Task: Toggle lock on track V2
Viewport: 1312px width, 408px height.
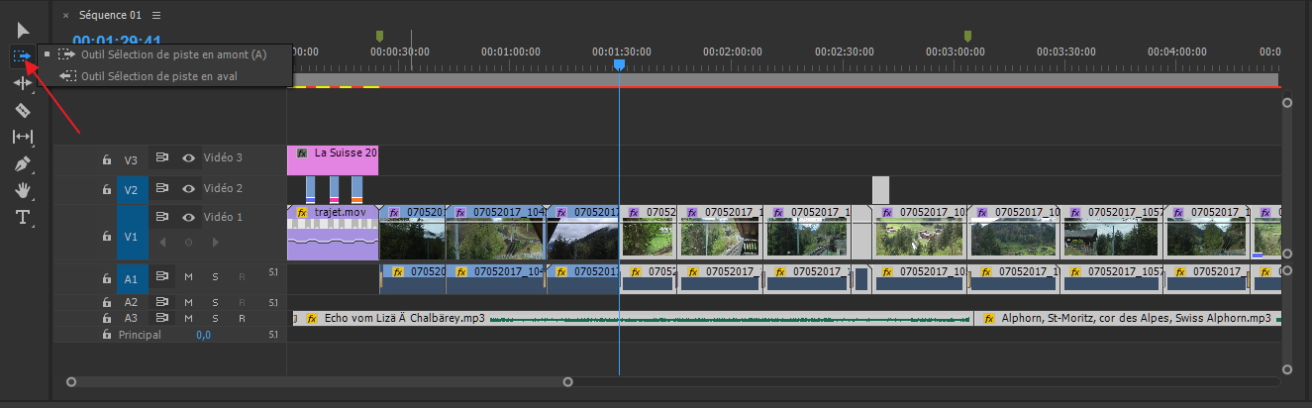Action: (x=106, y=189)
